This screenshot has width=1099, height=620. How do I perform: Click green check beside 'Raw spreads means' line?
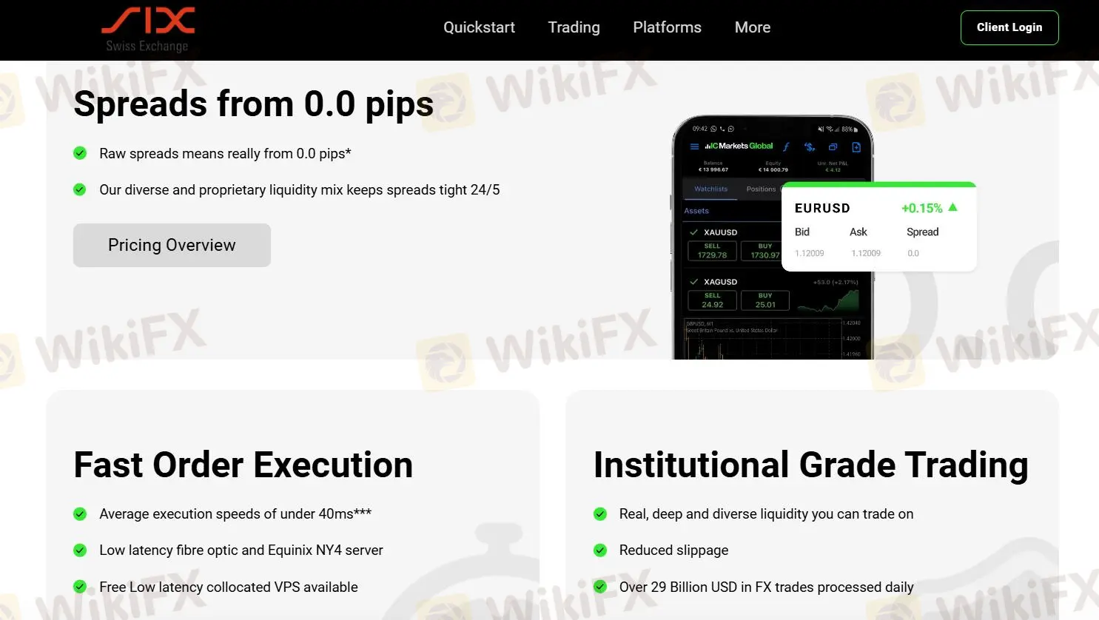[x=80, y=153]
